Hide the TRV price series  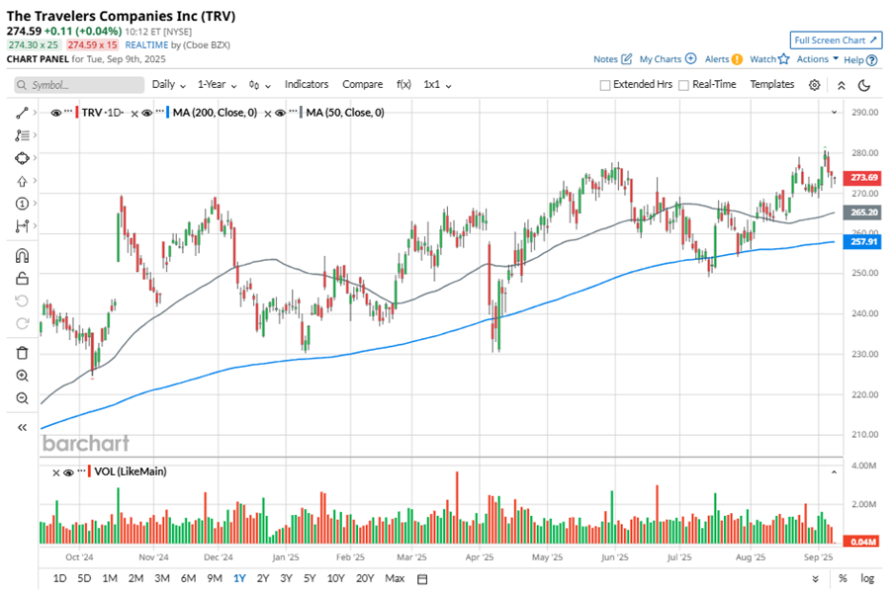(55, 113)
